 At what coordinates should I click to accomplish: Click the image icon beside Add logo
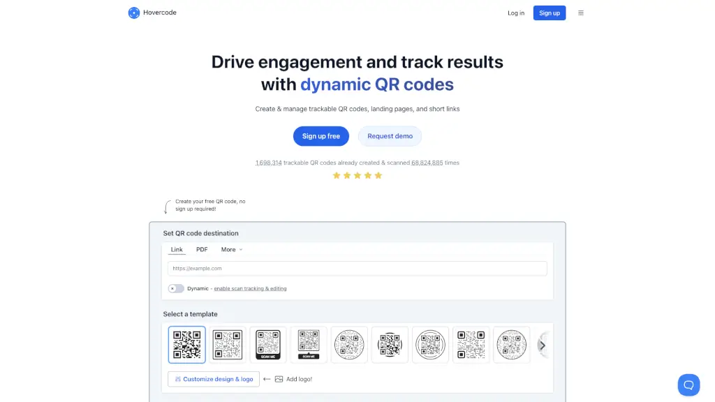279,379
